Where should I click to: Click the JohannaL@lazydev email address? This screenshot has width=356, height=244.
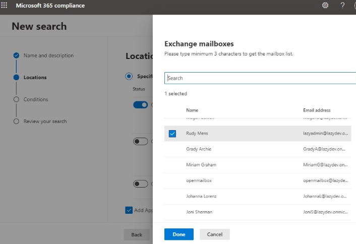pyautogui.click(x=325, y=196)
